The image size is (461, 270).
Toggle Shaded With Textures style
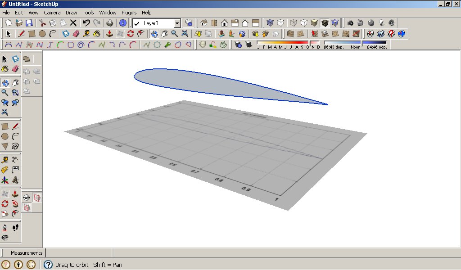coord(325,23)
